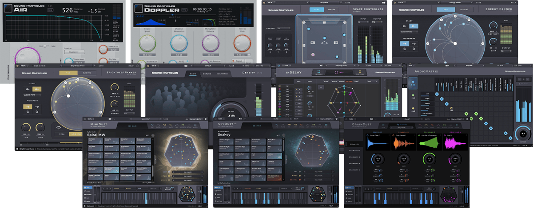Select the Sphere tab in Space Controller
The image size is (533, 208).
pyautogui.click(x=331, y=9)
